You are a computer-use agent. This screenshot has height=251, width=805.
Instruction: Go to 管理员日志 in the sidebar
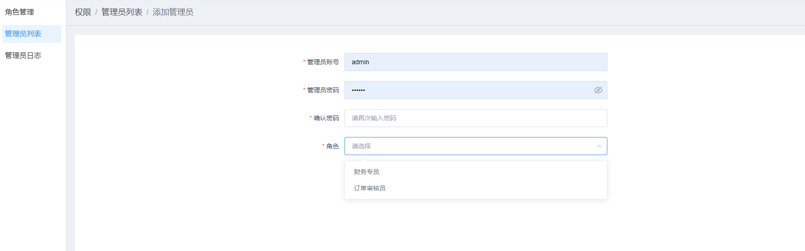click(x=23, y=56)
